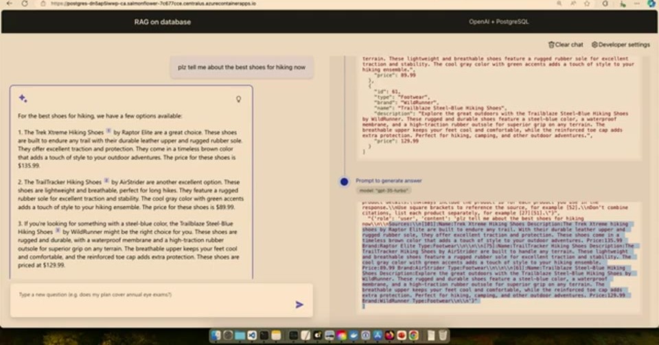This screenshot has height=345, width=659.
Task: Click citation marker after Trek Xtreme Hiking Shoes
Action: (x=108, y=131)
